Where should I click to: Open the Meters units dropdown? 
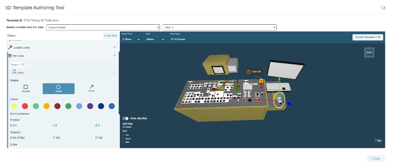[x=155, y=39]
